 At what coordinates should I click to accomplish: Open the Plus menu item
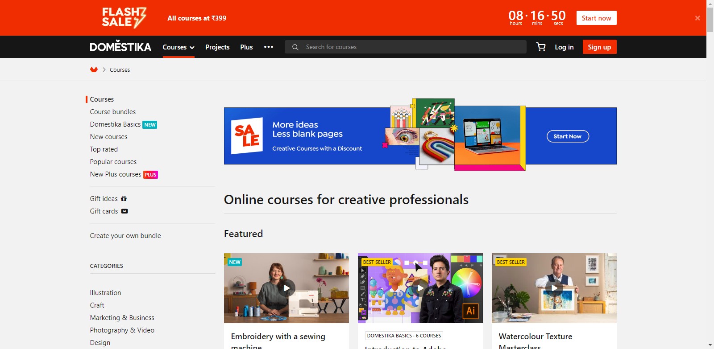coord(246,47)
